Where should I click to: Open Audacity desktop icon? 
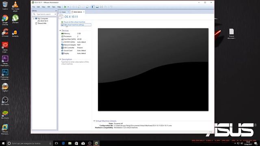point(15,33)
